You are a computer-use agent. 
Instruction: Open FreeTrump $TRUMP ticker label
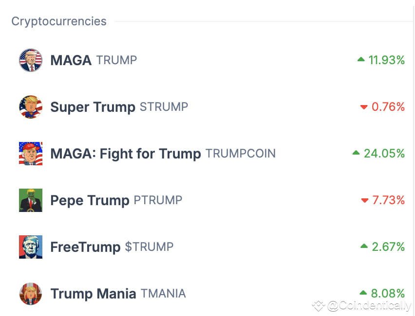click(149, 247)
